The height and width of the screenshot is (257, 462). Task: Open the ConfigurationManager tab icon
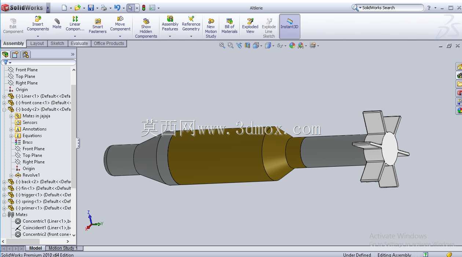point(25,54)
